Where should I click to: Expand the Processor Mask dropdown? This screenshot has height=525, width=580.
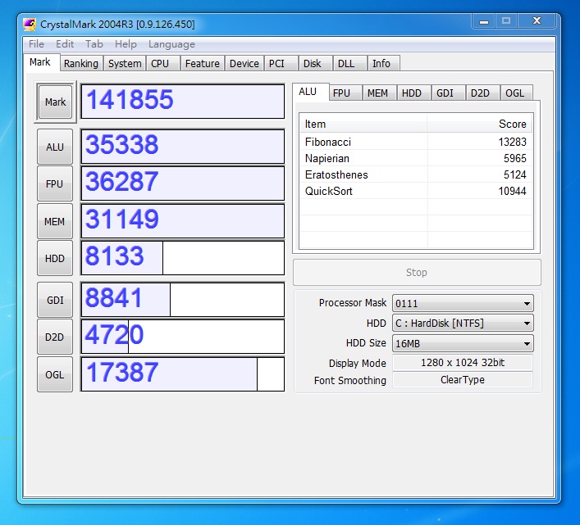coord(463,304)
